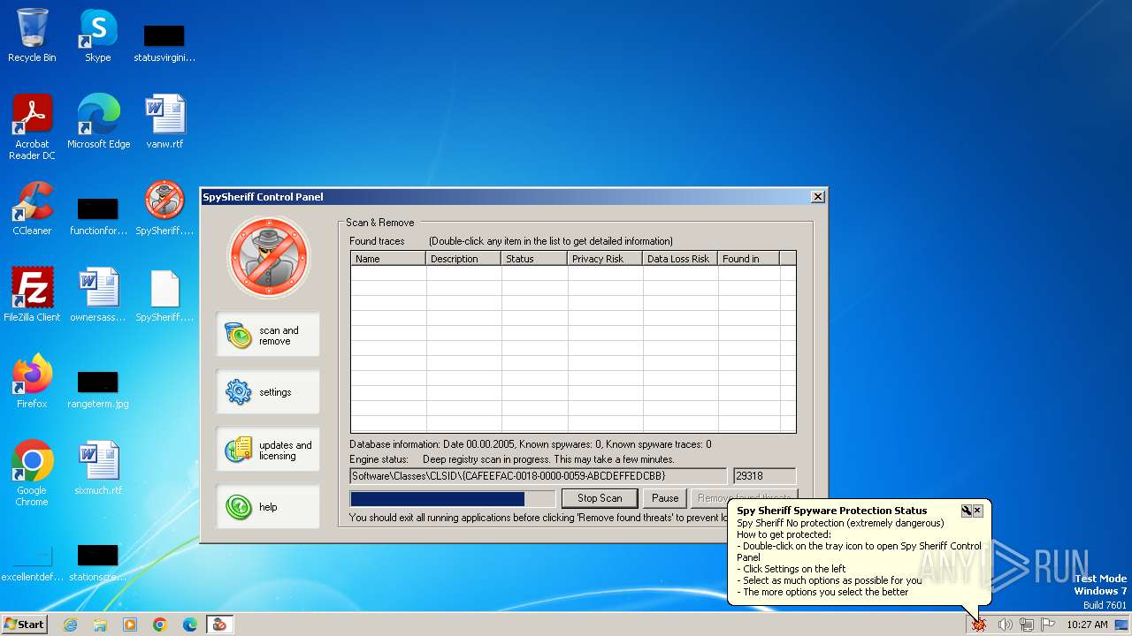Open Chrome from the taskbar

click(160, 625)
